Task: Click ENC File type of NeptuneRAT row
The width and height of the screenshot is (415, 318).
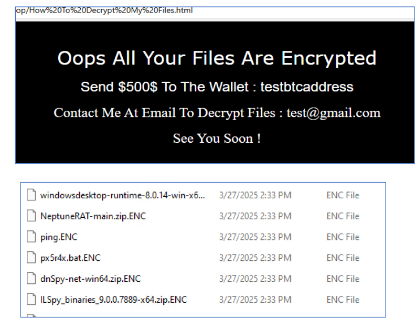Action: tap(343, 216)
